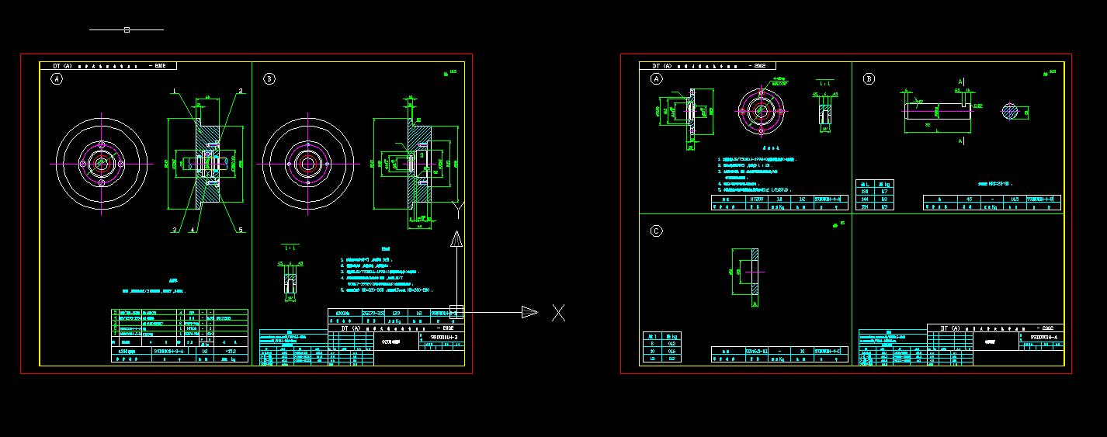Screen dimensions: 1107x437
Task: Pick the hatched shaft cross-section circle in view B
Action: click(1011, 111)
